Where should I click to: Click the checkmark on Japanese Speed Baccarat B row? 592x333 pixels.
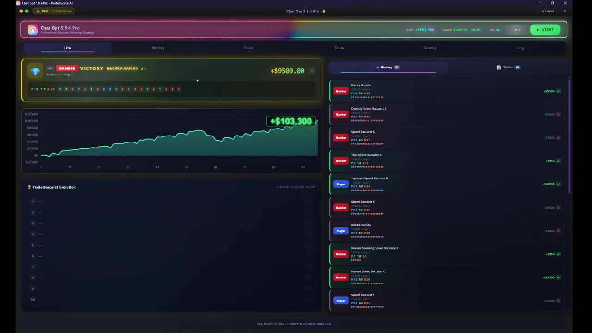[x=558, y=184]
